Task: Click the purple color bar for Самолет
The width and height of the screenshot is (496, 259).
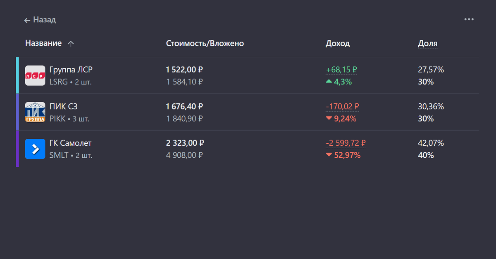Action: coord(17,149)
